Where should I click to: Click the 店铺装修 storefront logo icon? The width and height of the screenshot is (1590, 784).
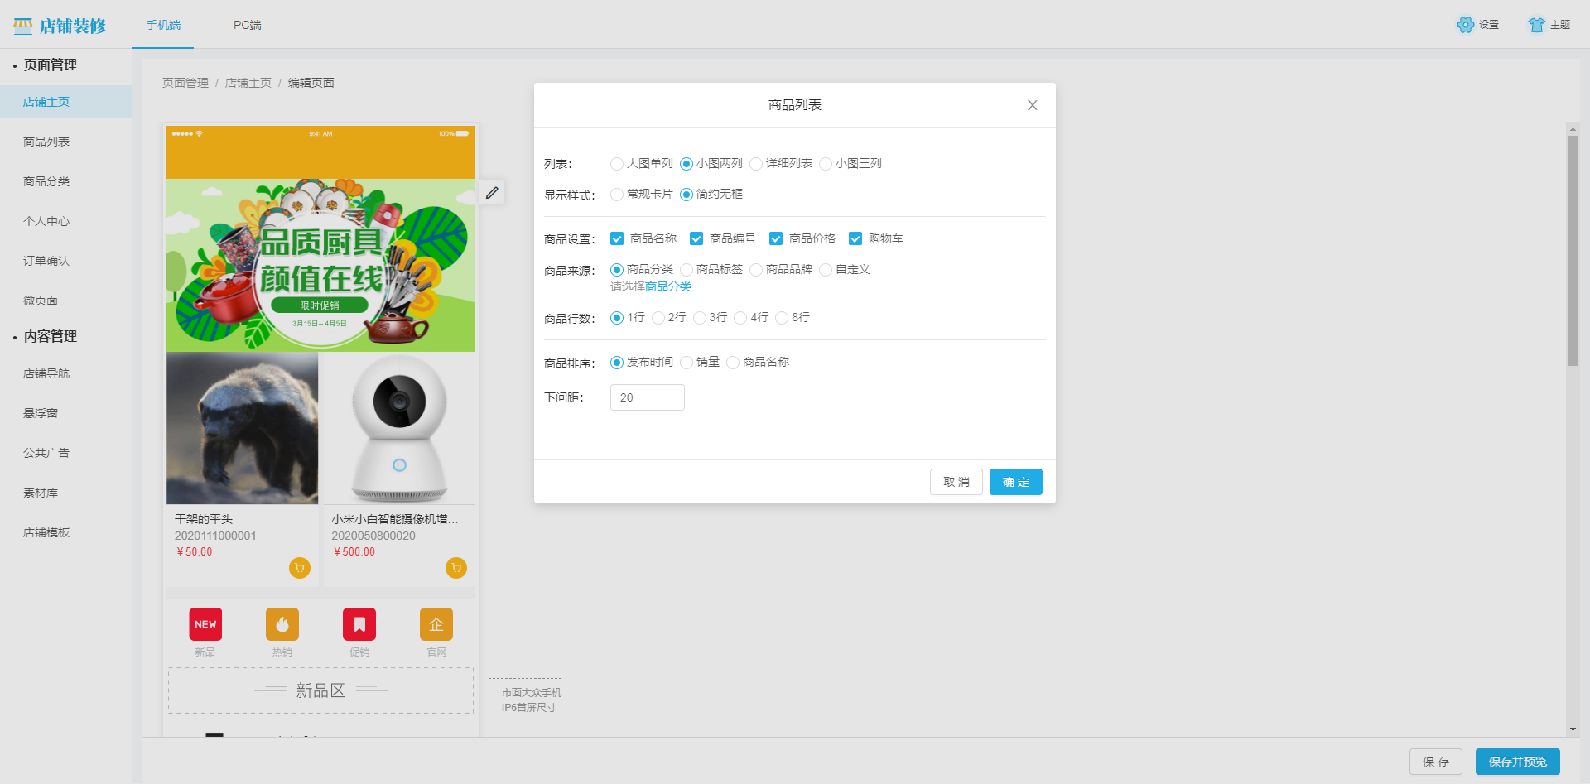22,25
